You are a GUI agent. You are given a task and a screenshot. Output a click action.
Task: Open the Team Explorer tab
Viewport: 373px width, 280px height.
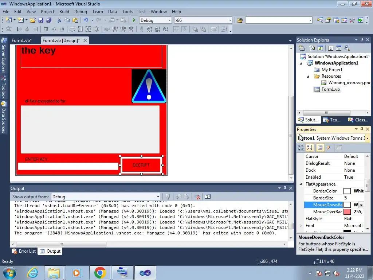click(332, 120)
